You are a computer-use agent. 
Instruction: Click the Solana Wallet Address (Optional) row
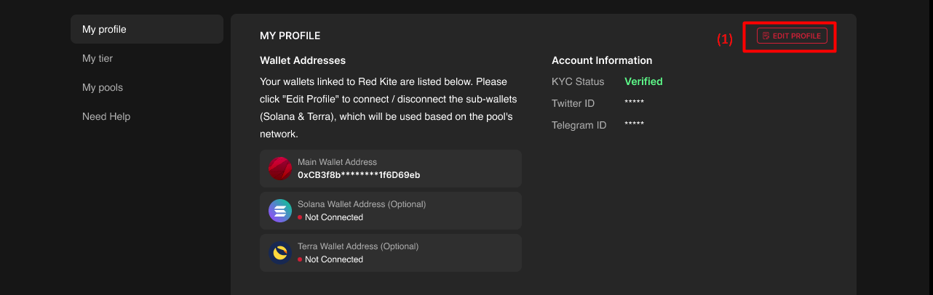[x=391, y=211]
